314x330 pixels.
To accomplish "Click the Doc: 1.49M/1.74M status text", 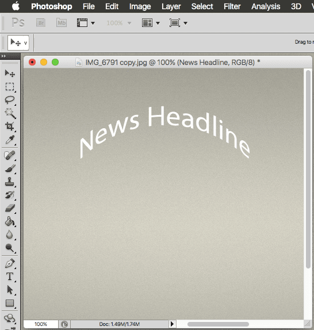I will 119,324.
